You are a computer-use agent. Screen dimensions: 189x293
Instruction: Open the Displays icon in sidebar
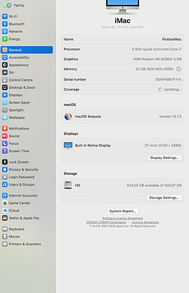click(5, 95)
